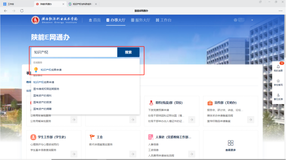Click the 宣传部 department icon
The width and height of the screenshot is (286, 160).
click(x=210, y=103)
